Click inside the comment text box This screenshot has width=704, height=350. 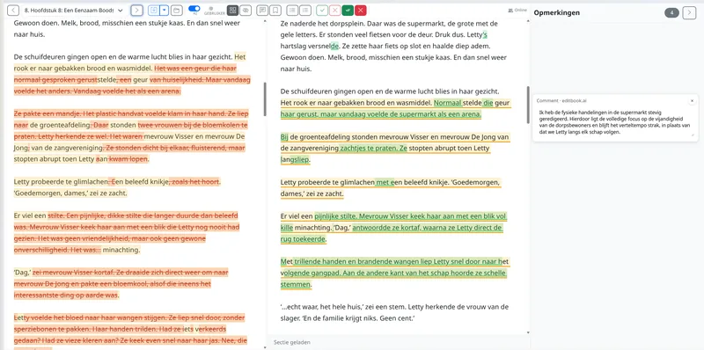[614, 122]
